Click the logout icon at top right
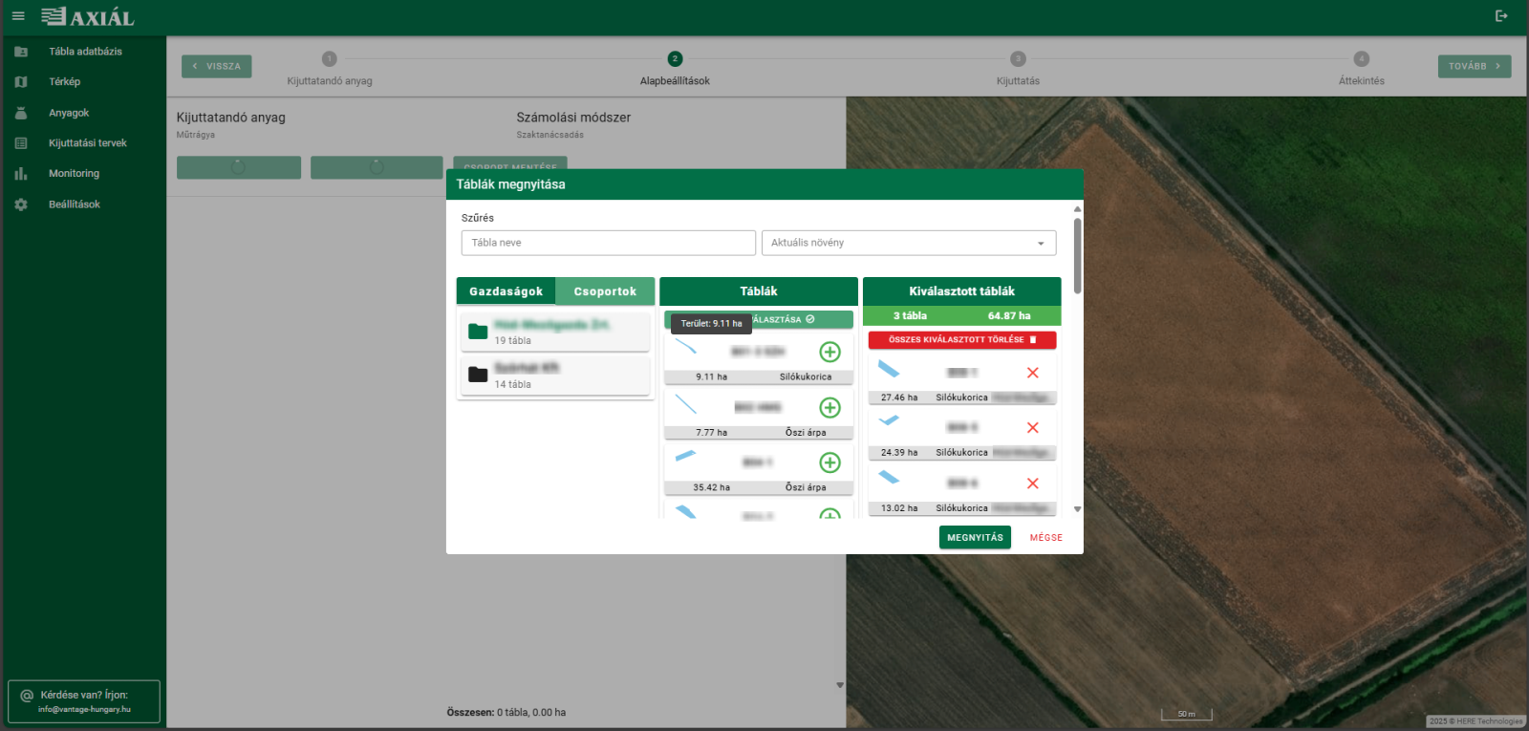Image resolution: width=1529 pixels, height=731 pixels. (x=1501, y=16)
